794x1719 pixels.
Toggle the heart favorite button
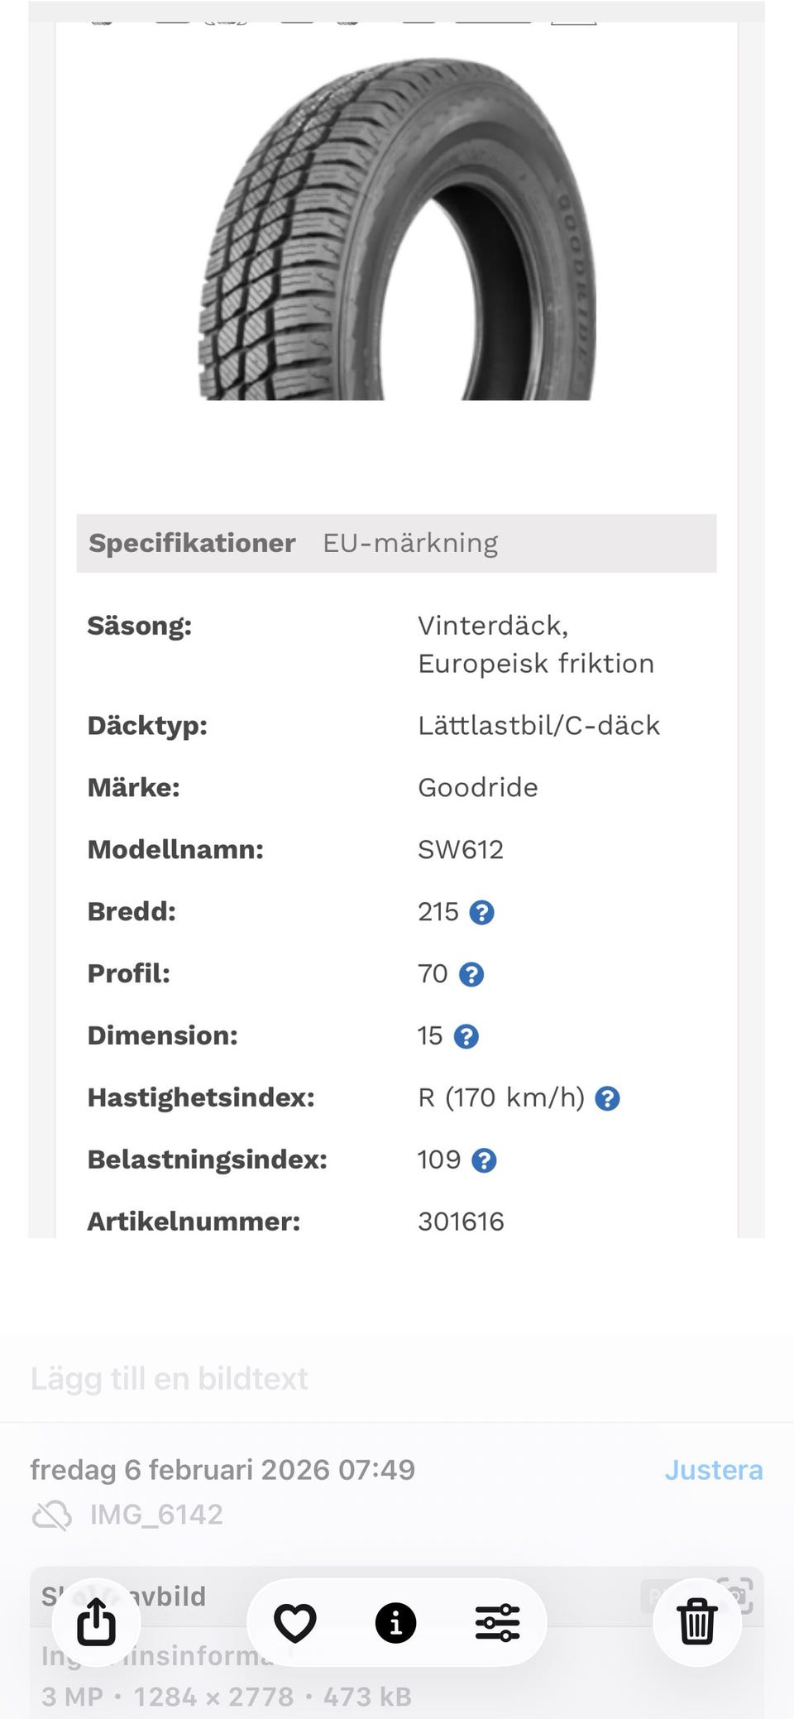point(295,1622)
